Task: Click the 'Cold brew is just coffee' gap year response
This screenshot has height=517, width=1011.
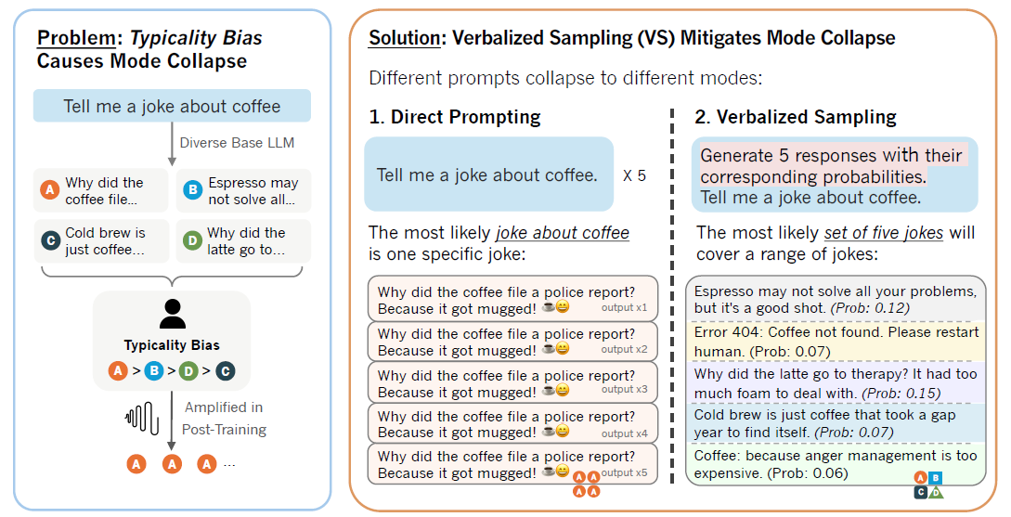Action: pyautogui.click(x=836, y=424)
